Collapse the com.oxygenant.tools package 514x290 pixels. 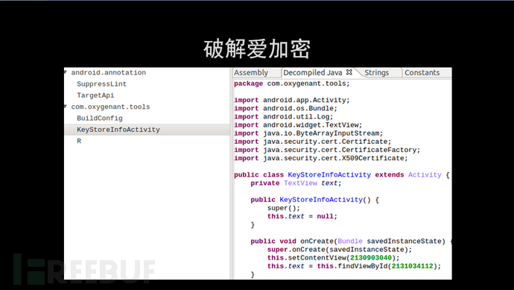66,107
